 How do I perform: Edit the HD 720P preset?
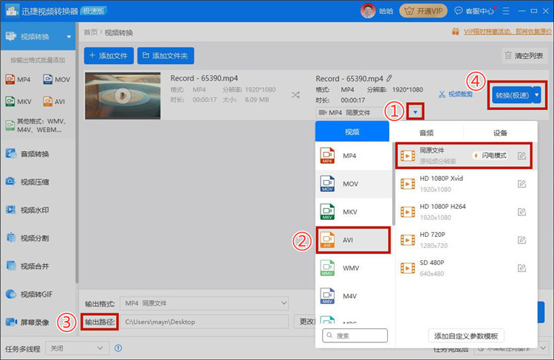521,240
